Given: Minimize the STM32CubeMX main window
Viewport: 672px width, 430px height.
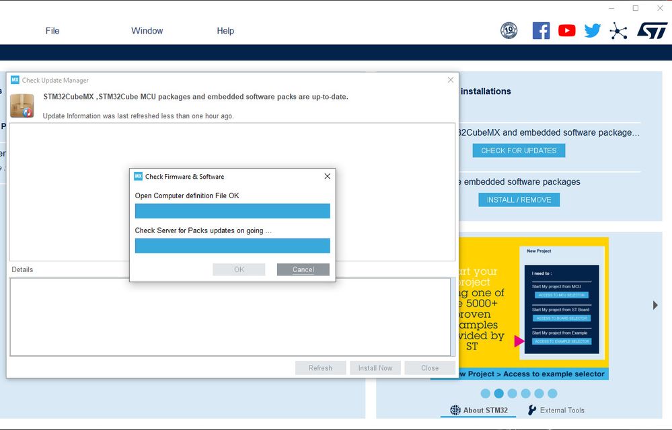Looking at the screenshot, I should click(x=611, y=8).
